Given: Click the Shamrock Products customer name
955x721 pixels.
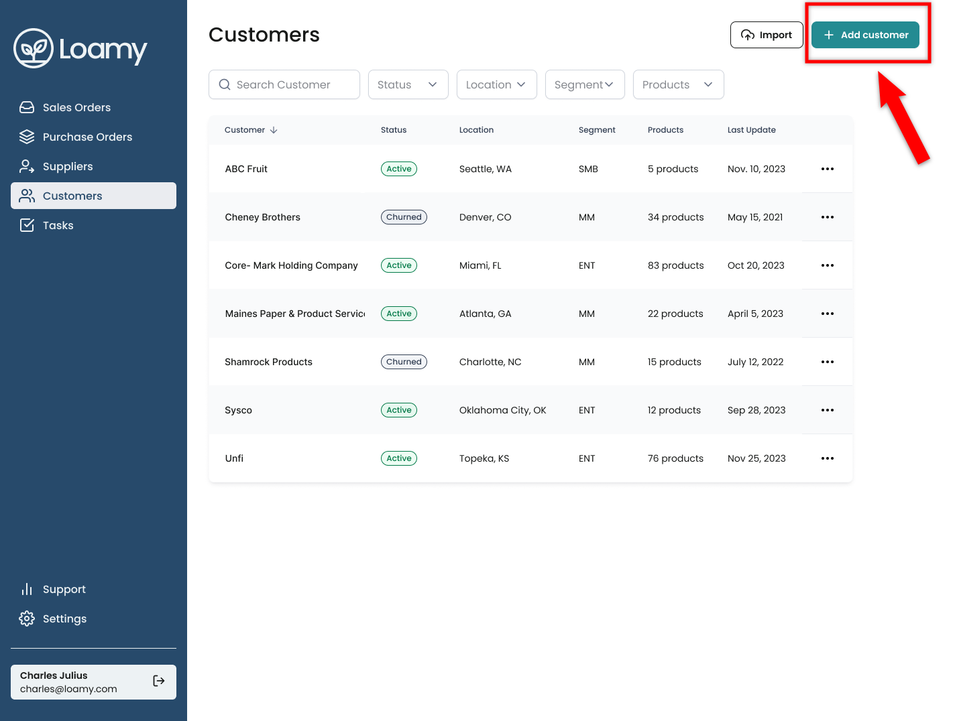Looking at the screenshot, I should [x=269, y=362].
